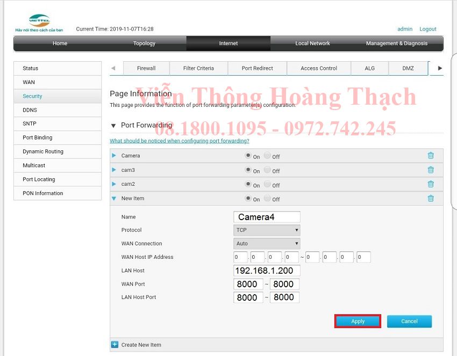The width and height of the screenshot is (457, 356).
Task: Click the left back arrow beside Firewall
Action: click(x=113, y=68)
